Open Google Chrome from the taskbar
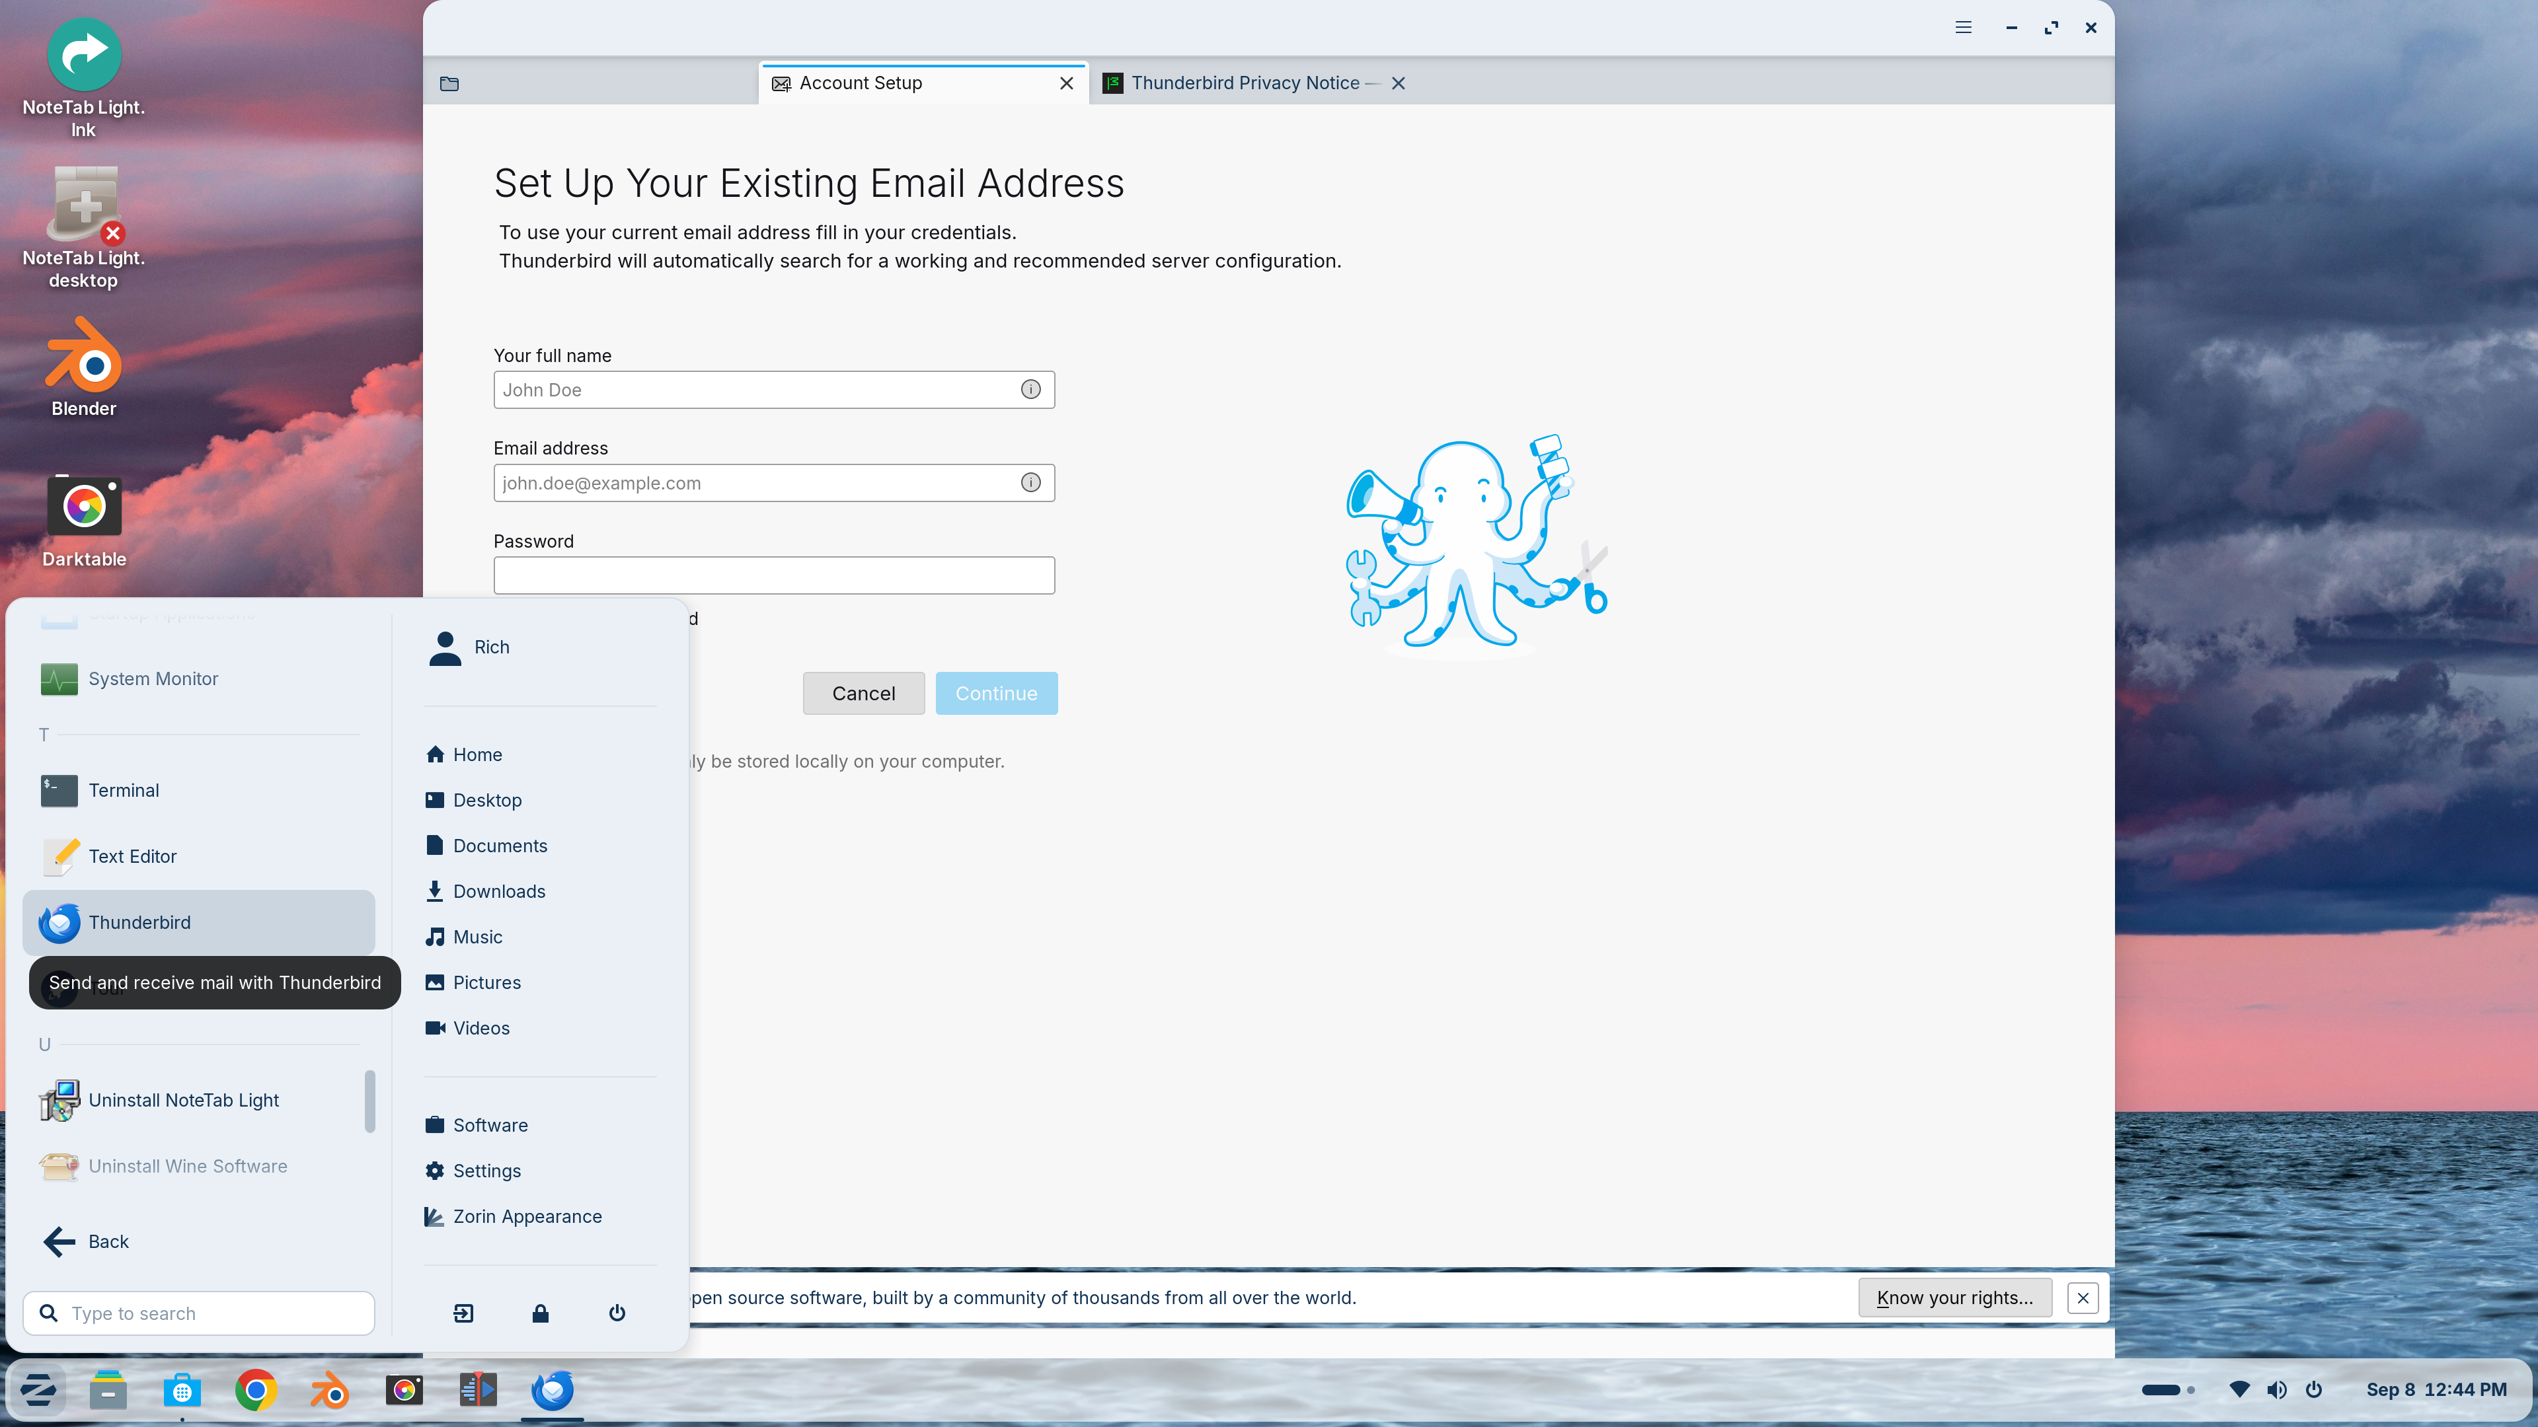Screen dimensions: 2538x1427 click(256, 1391)
